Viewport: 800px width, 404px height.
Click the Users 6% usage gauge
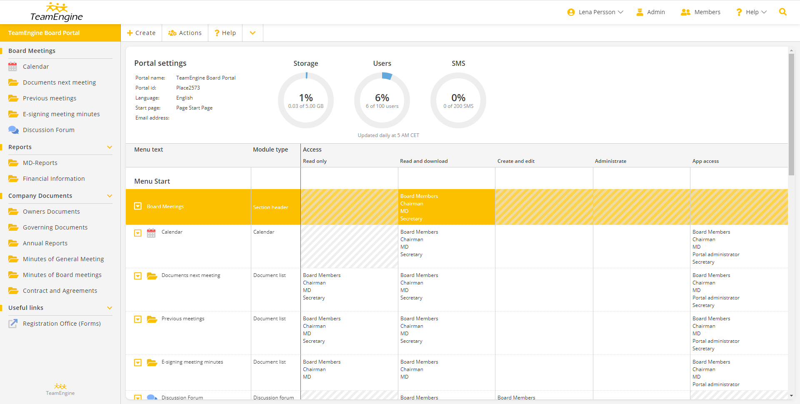(382, 100)
